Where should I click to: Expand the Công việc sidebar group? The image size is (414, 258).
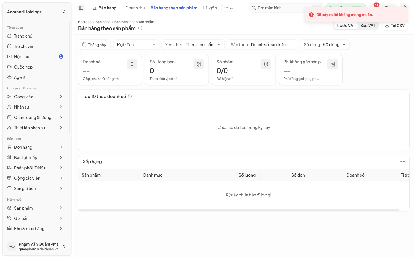click(x=36, y=97)
